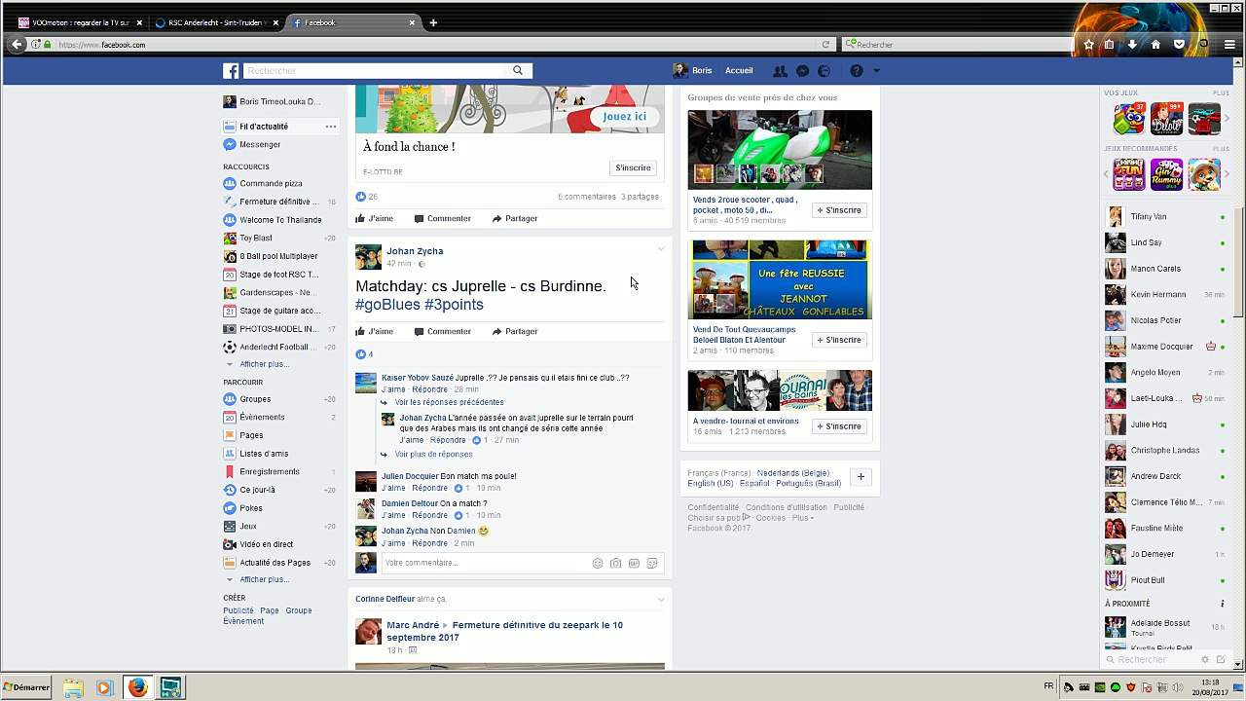Open options chevron on Corinne Delfleur's story
1246x701 pixels.
tap(661, 599)
